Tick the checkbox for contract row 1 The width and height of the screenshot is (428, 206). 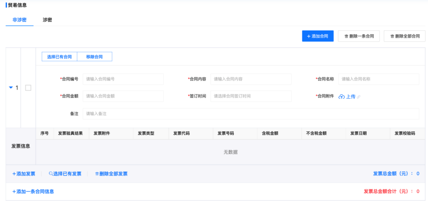(x=28, y=88)
